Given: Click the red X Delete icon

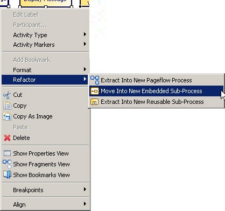Looking at the screenshot, I should tap(7, 138).
